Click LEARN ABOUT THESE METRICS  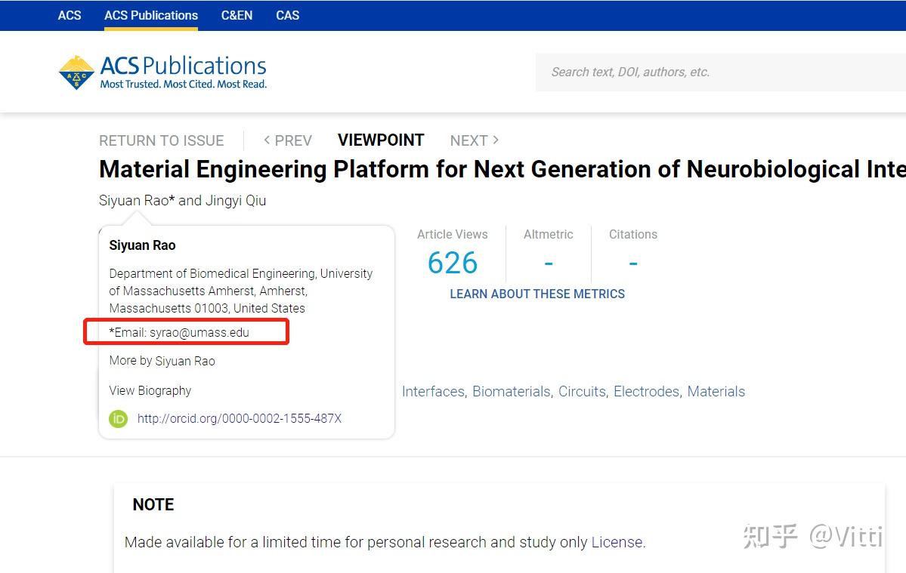click(537, 294)
